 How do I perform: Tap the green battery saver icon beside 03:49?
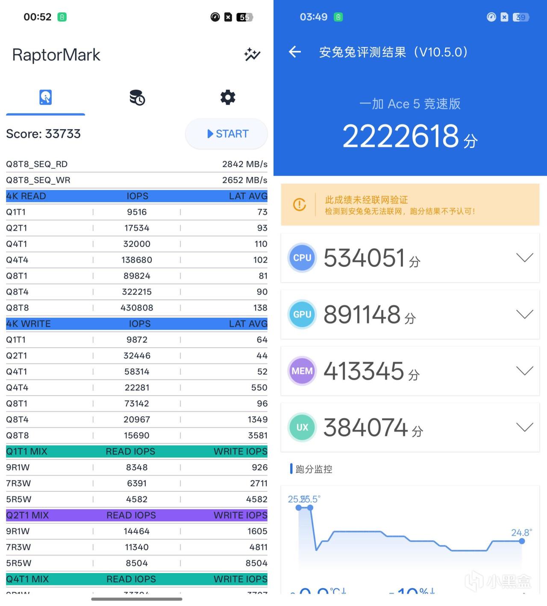click(338, 17)
